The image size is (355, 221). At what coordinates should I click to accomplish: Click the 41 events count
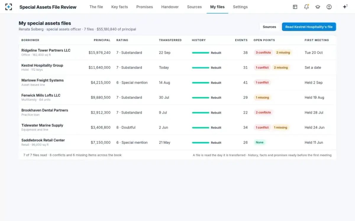coord(245,83)
